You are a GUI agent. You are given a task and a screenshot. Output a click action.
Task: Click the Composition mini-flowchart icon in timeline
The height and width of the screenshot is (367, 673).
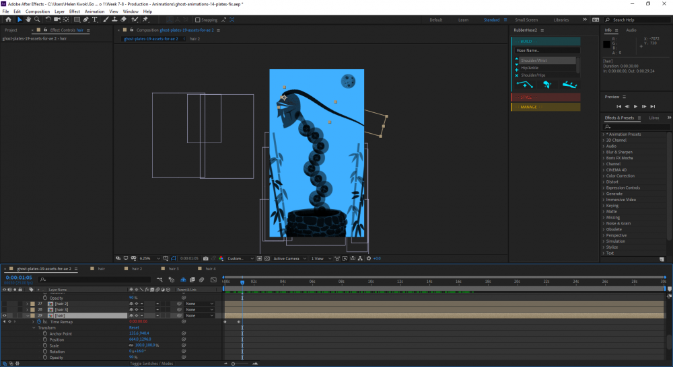coord(160,280)
